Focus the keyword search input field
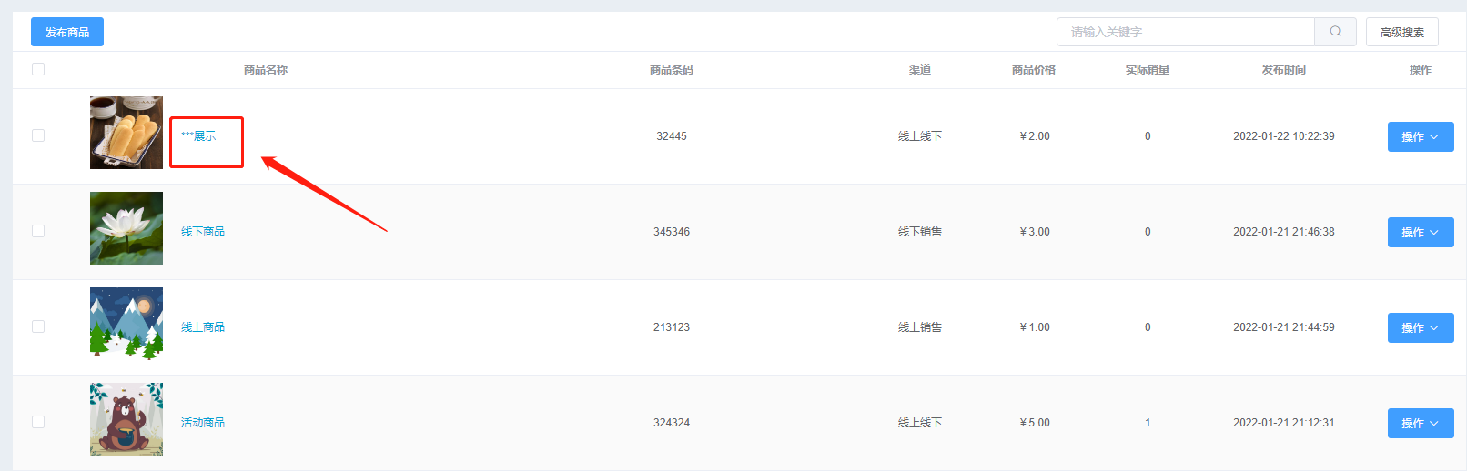This screenshot has width=1467, height=471. (1186, 32)
